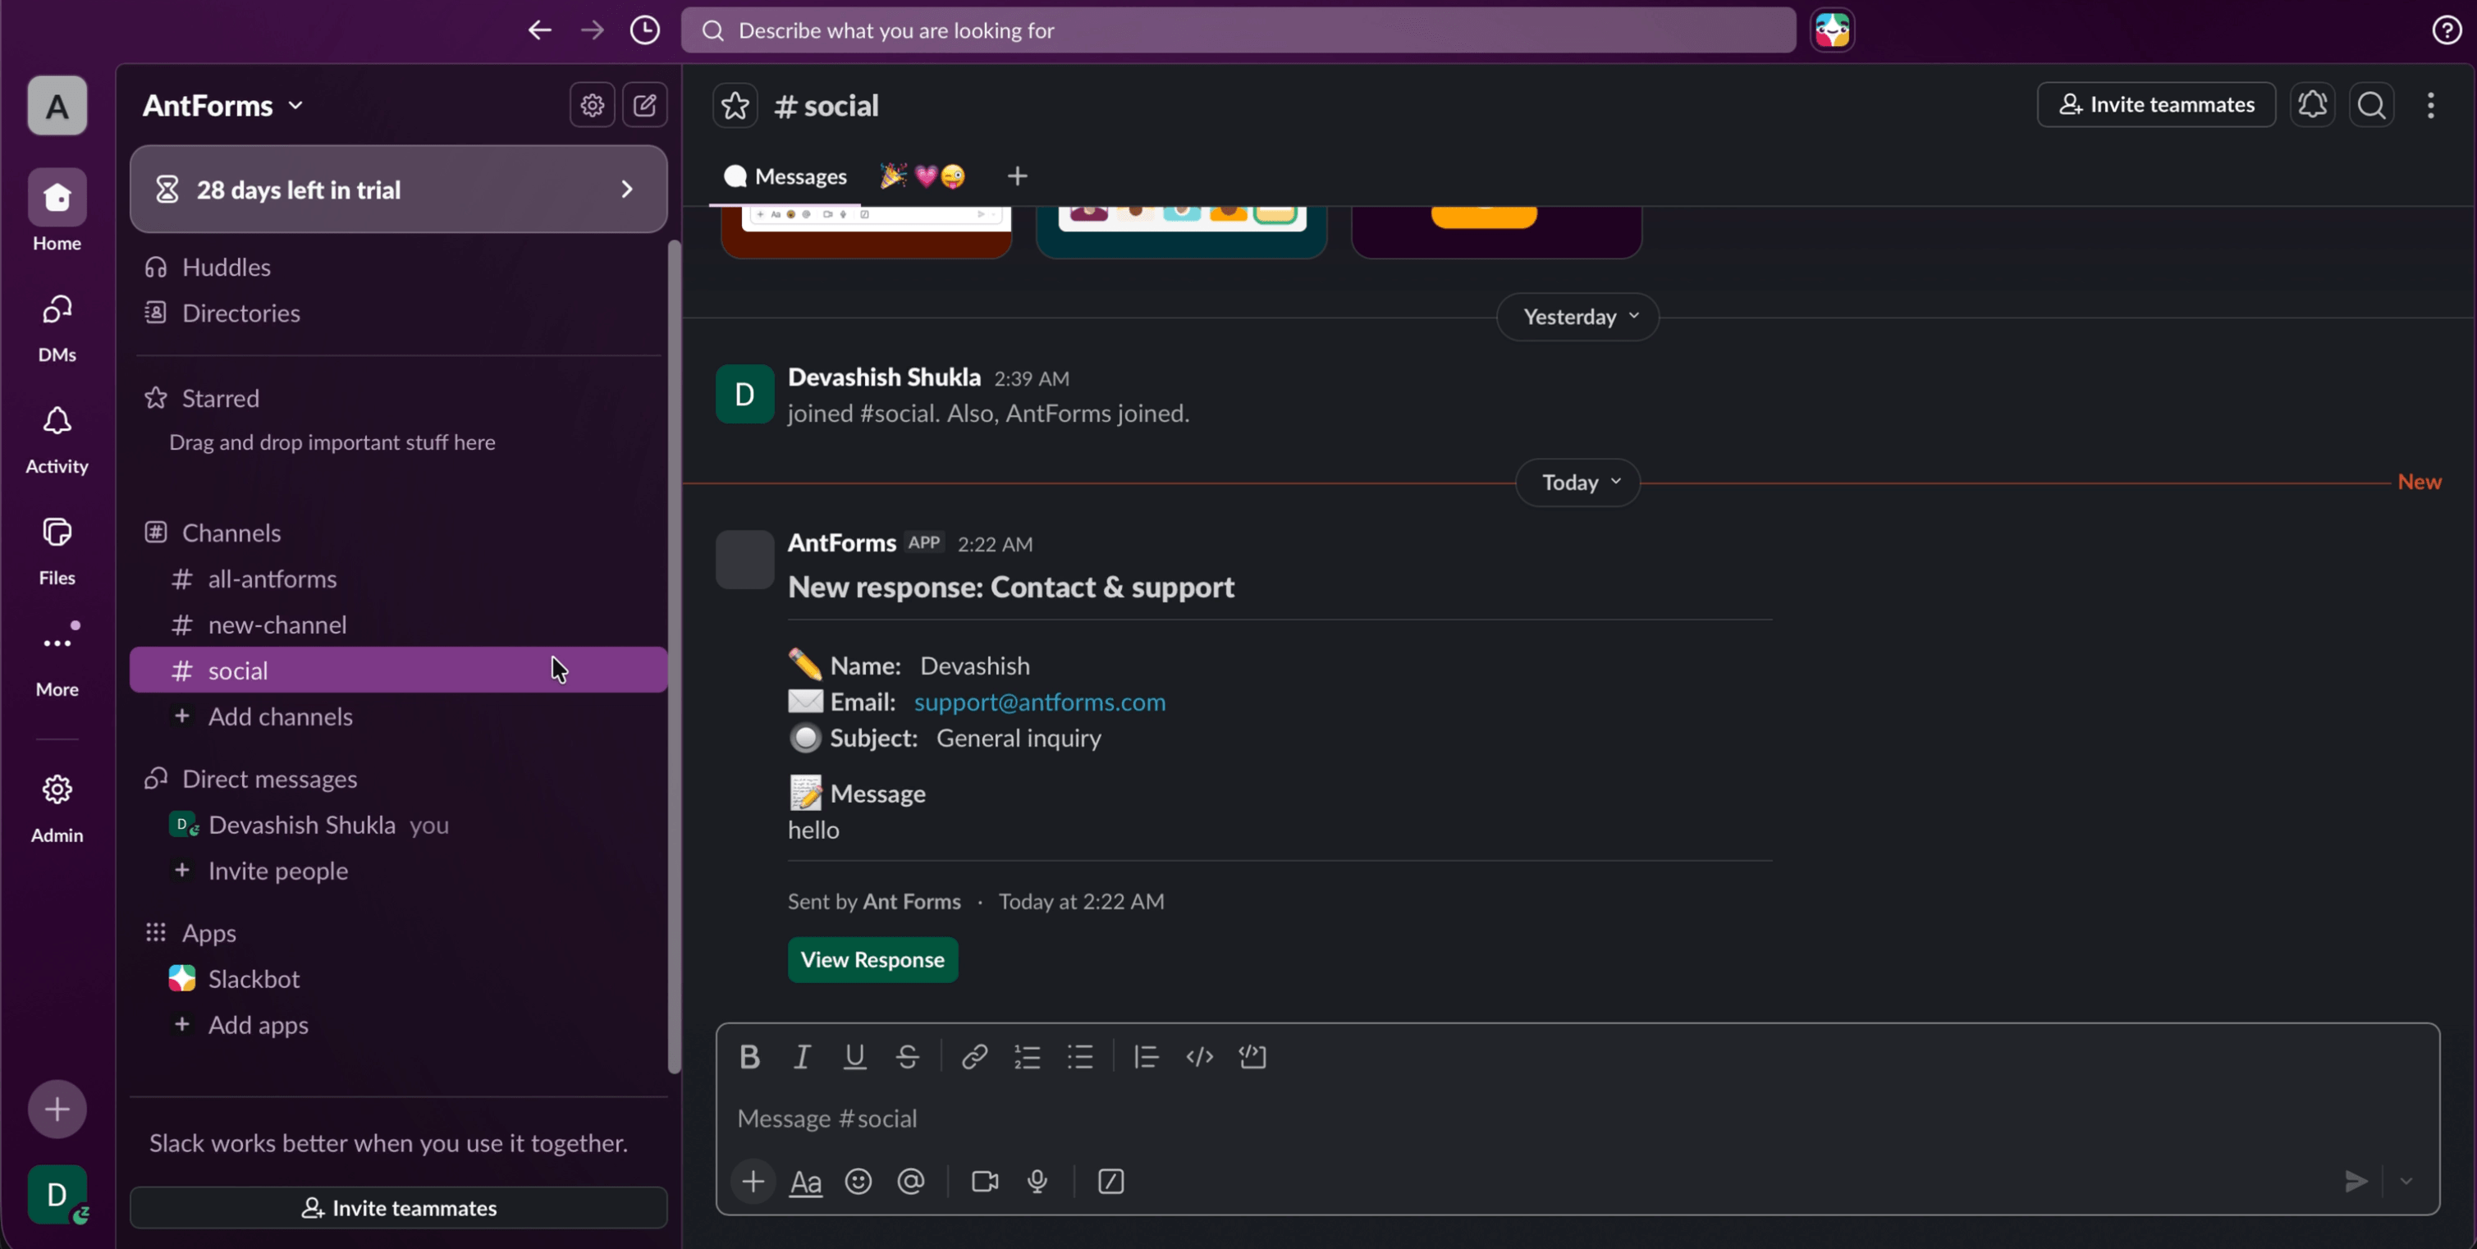The width and height of the screenshot is (2477, 1249).
Task: Compose a new message with pencil icon
Action: coord(645,105)
